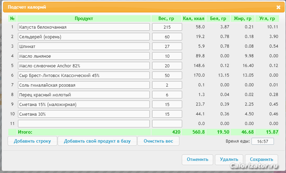286x173 pixels.
Task: Click the Удалить button
Action: tap(229, 160)
